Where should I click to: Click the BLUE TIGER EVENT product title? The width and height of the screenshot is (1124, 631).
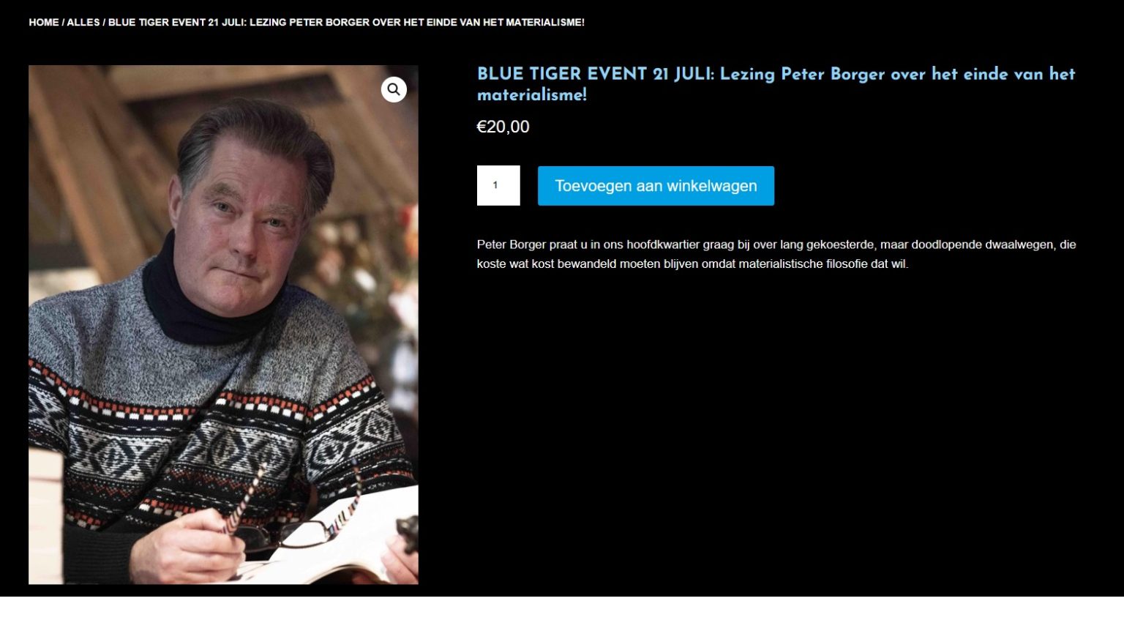tap(776, 84)
